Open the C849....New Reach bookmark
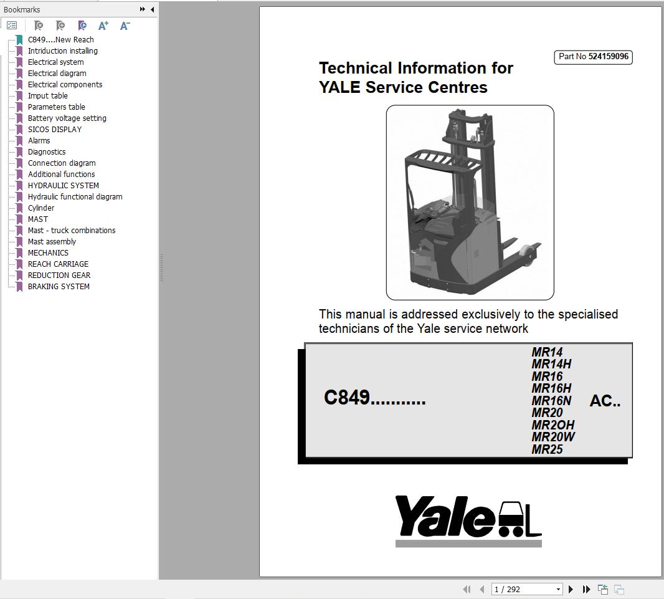 [x=60, y=40]
